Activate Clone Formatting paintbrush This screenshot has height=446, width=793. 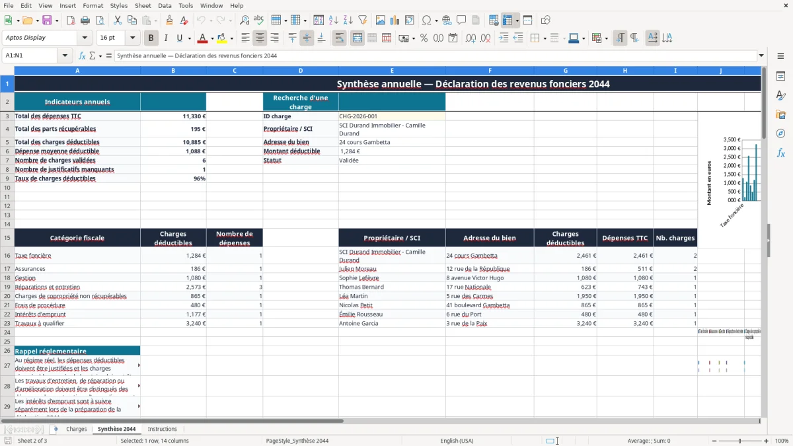(x=169, y=20)
